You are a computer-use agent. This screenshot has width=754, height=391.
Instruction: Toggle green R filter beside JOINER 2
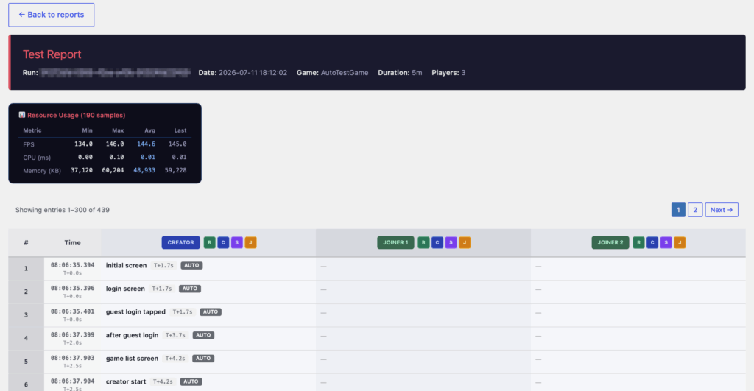(x=638, y=242)
